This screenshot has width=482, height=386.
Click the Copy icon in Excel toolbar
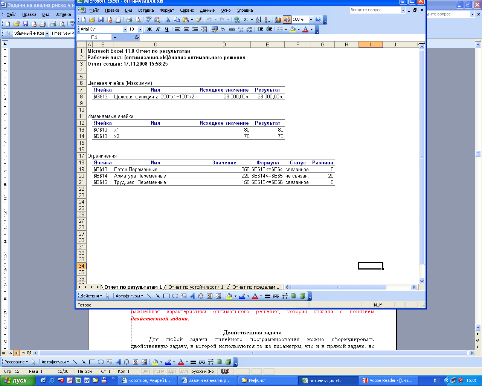[x=177, y=20]
